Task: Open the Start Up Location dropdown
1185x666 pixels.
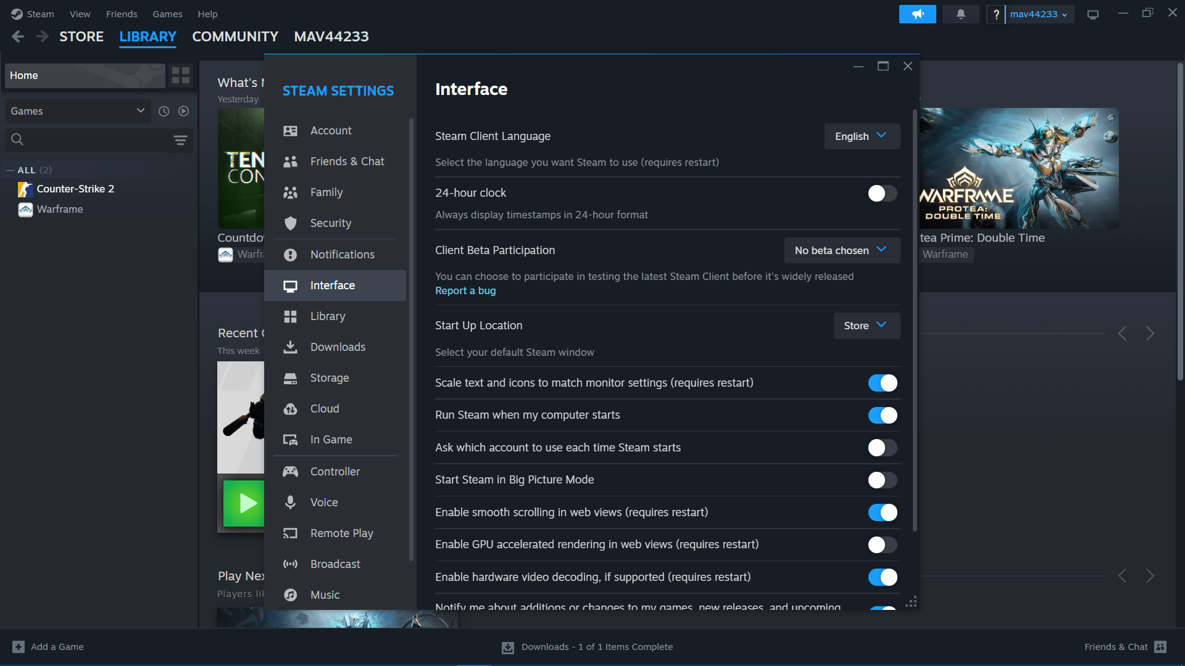Action: tap(867, 326)
